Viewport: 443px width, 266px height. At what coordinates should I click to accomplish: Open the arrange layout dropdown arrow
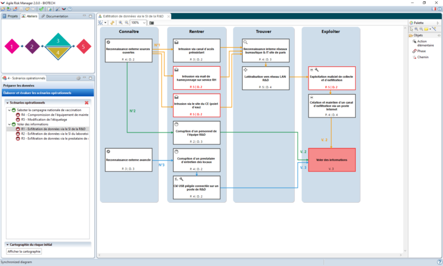106,22
